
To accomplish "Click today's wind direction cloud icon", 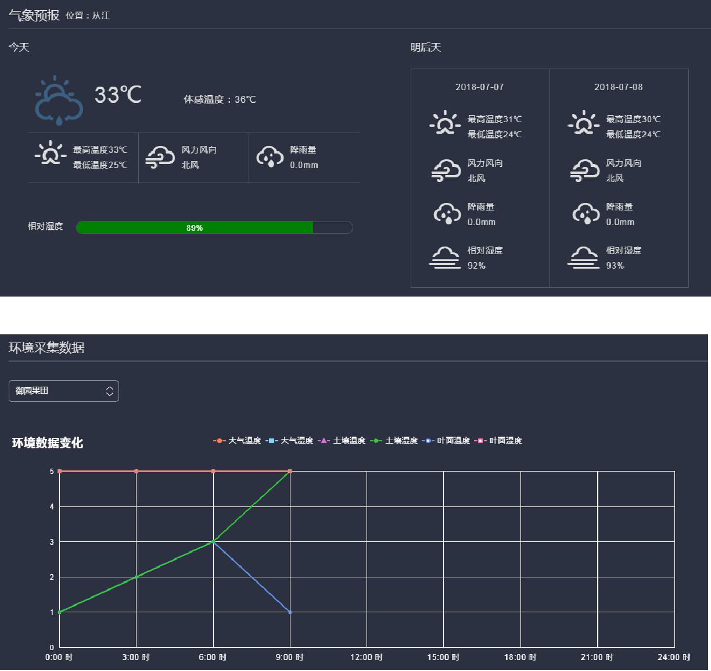I will 160,157.
